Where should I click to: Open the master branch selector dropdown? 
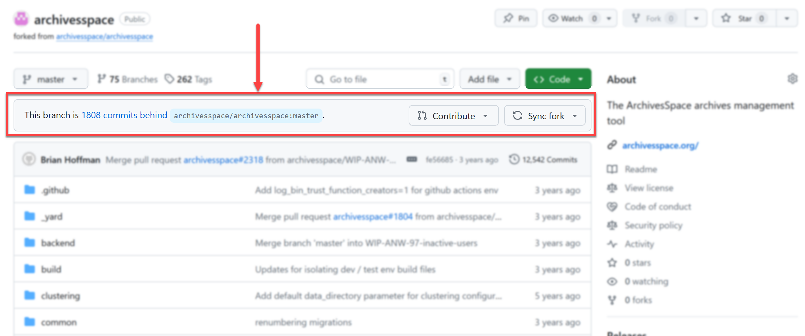coord(50,79)
